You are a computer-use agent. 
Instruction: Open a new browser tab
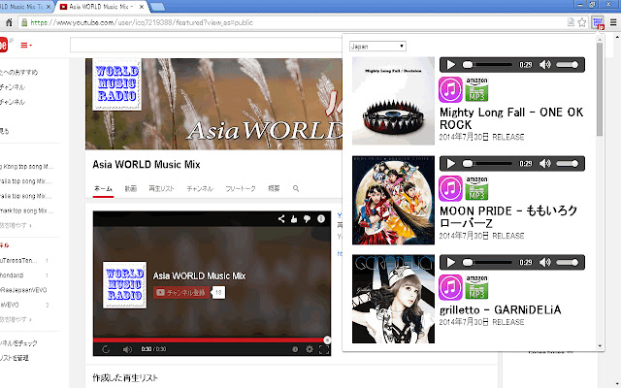(x=157, y=7)
